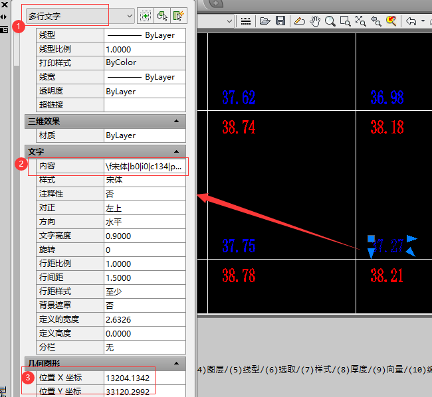Edit the 线型比例 value 1.0000
432x397 pixels.
pyautogui.click(x=145, y=49)
